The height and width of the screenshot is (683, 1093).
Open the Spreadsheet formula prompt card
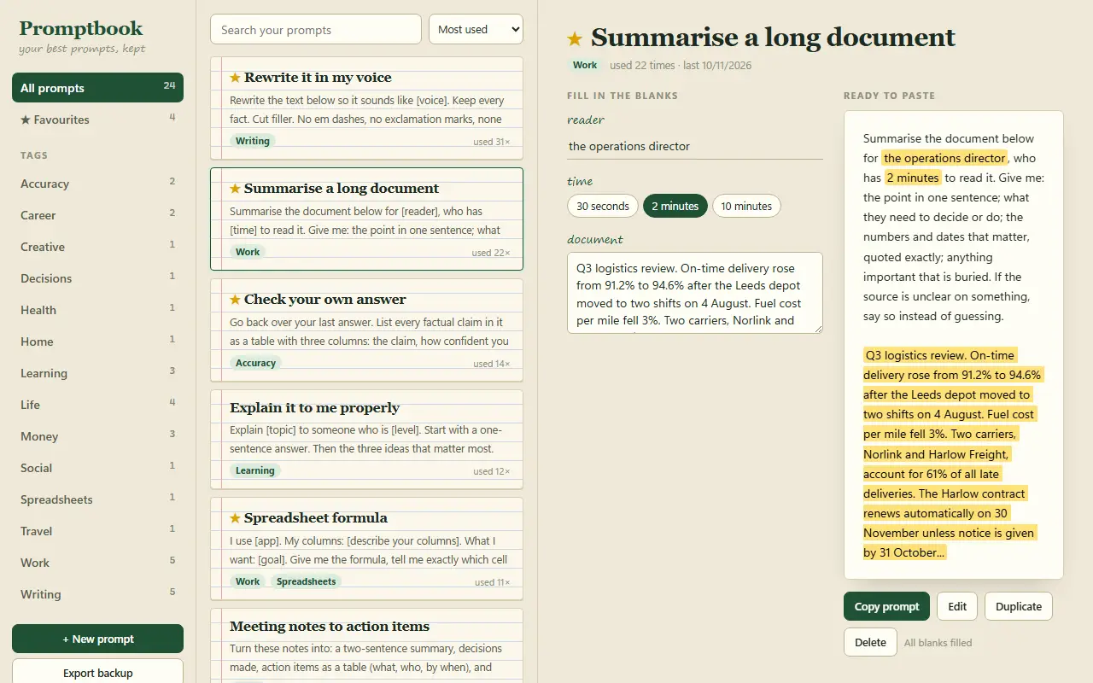(366, 548)
